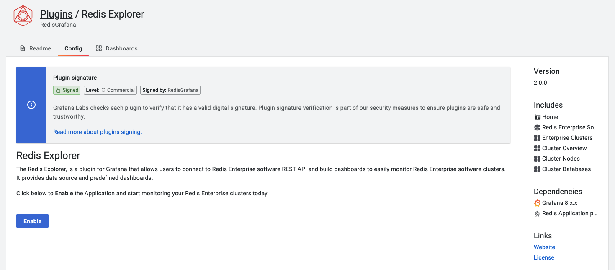Open the License link
Viewport: 615px width, 270px height.
pos(543,257)
